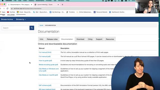Open the Bookmarks menu
Image resolution: width=160 pixels, height=90 pixels.
pos(40,0)
